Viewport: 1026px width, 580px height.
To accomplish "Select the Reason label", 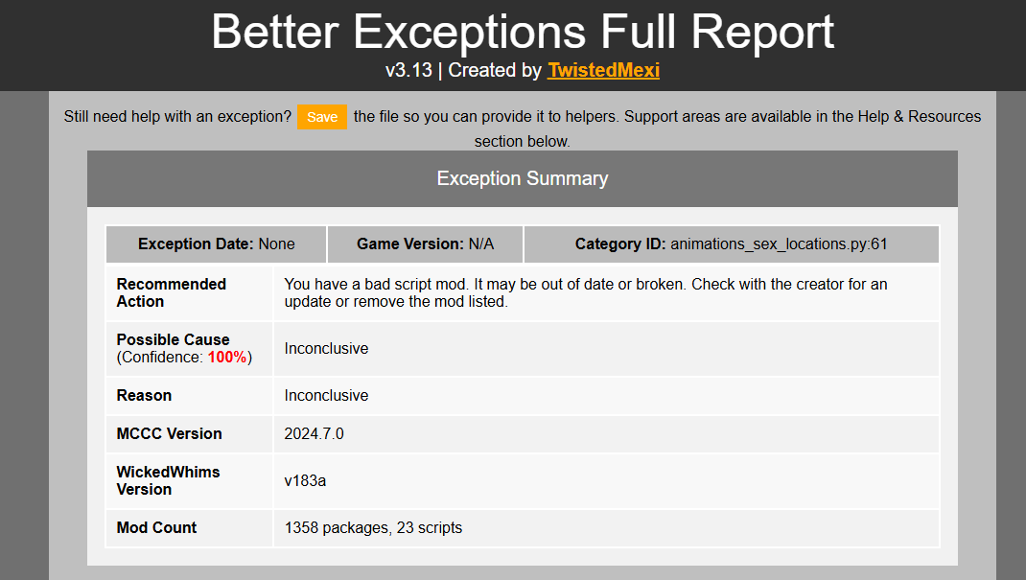I will [144, 396].
